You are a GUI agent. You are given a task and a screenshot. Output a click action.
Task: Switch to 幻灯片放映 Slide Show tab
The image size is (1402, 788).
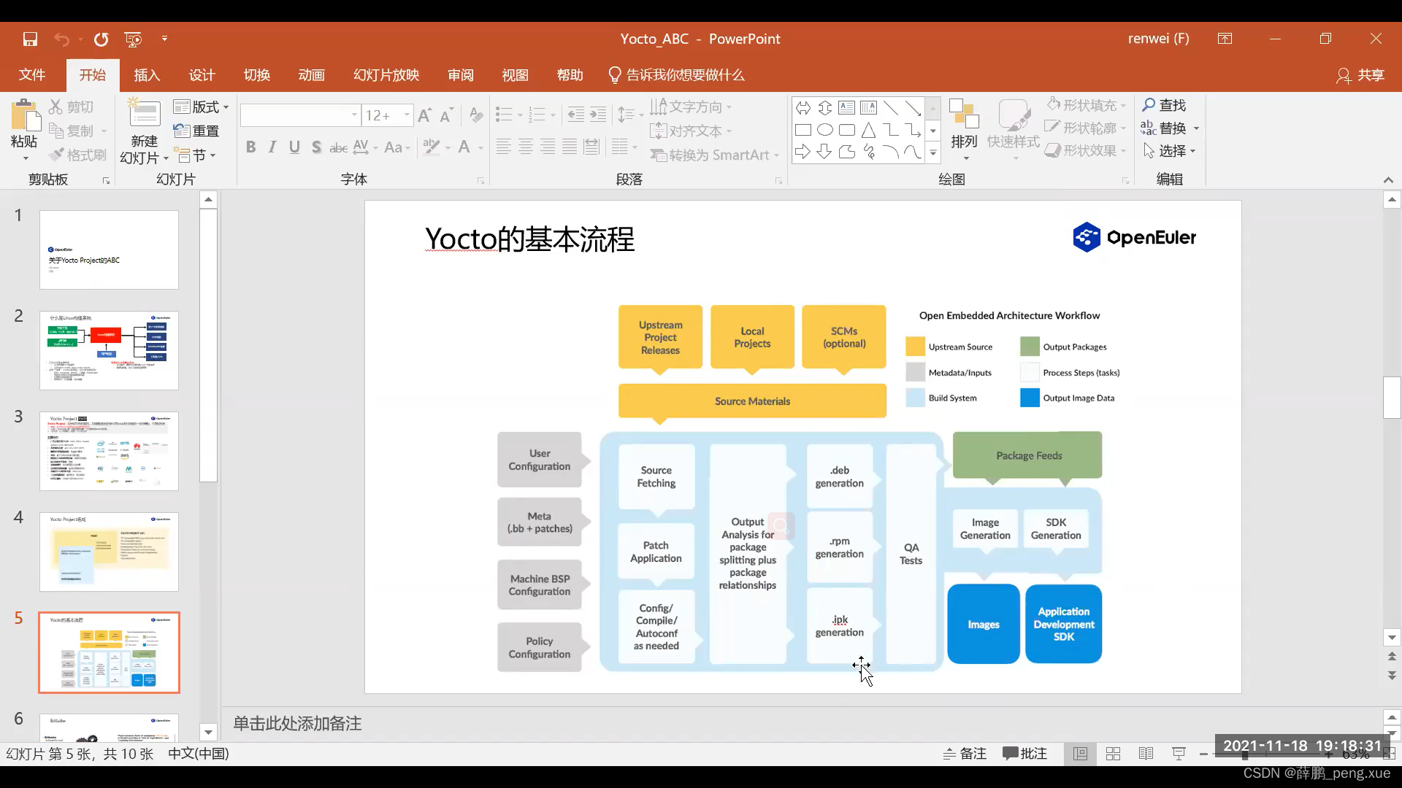click(x=386, y=75)
